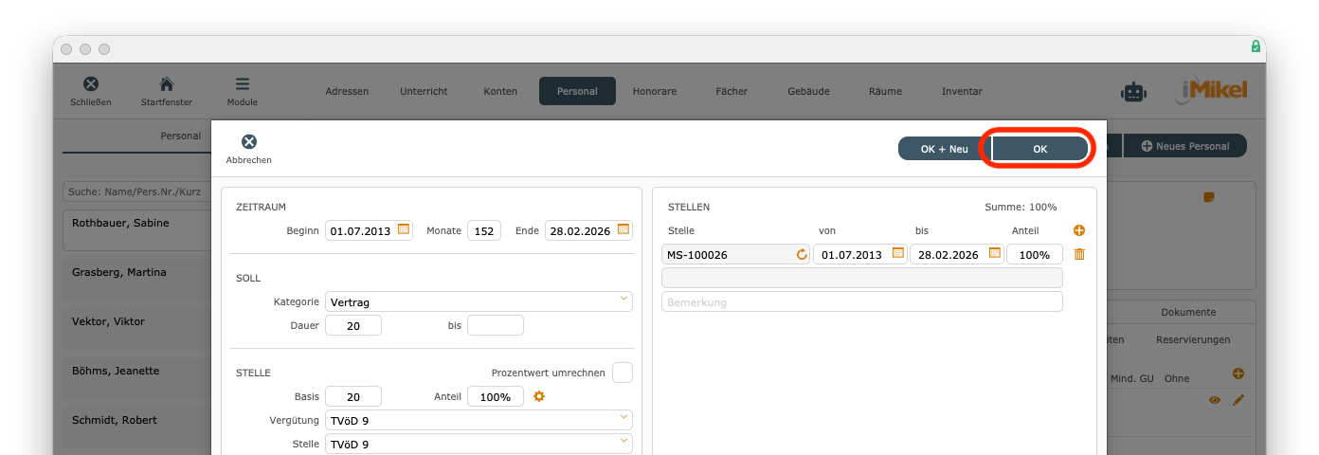The image size is (1319, 455).
Task: Click the Abbrechen cancel icon
Action: 248,142
